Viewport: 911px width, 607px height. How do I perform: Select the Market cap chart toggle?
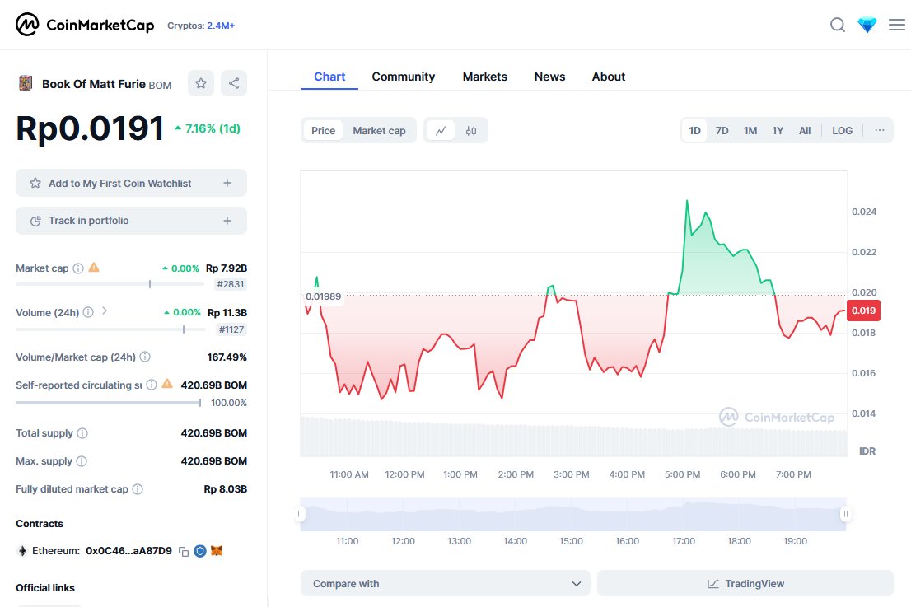click(x=379, y=131)
